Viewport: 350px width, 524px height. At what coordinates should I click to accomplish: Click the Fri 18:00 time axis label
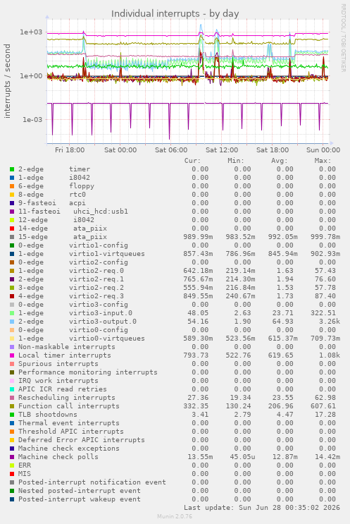[70, 150]
